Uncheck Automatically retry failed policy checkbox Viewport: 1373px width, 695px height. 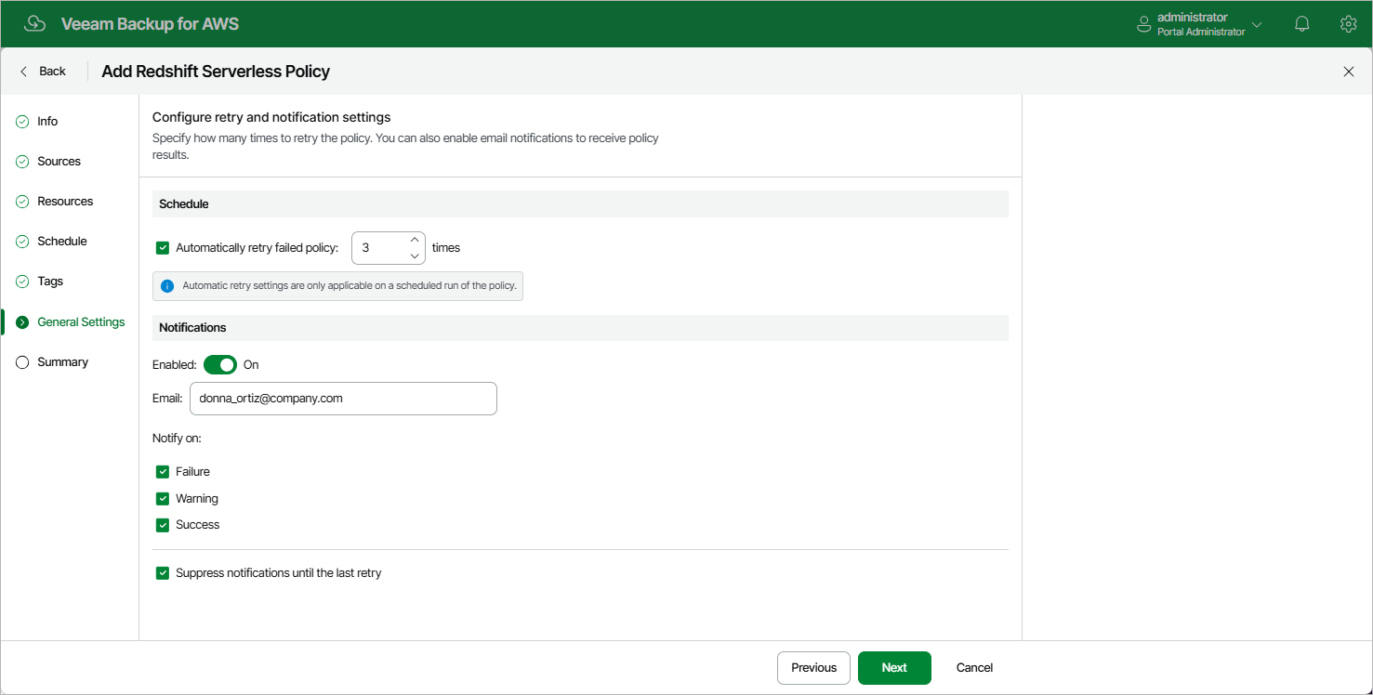163,248
